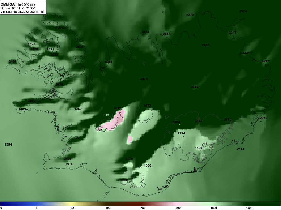Viewport: 281px width, 210px height.
Task: Click the 2760 map value
Action: click(x=62, y=28)
